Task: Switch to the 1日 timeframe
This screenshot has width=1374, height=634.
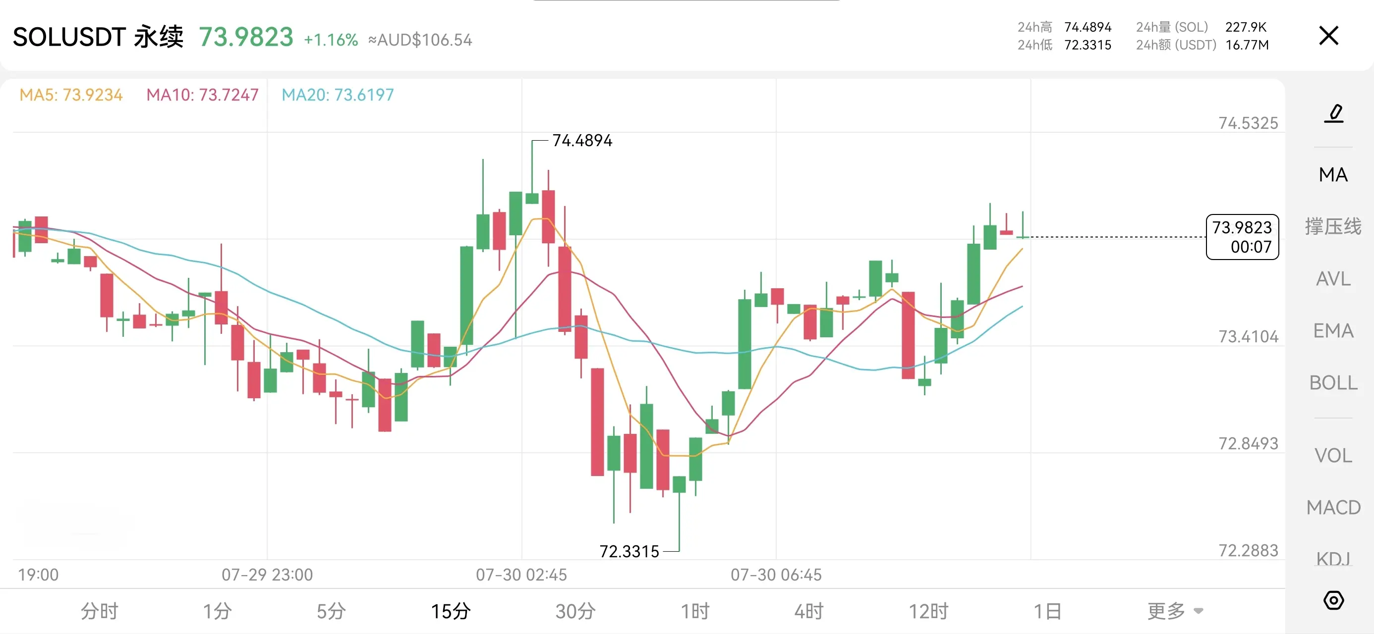Action: 1047,611
